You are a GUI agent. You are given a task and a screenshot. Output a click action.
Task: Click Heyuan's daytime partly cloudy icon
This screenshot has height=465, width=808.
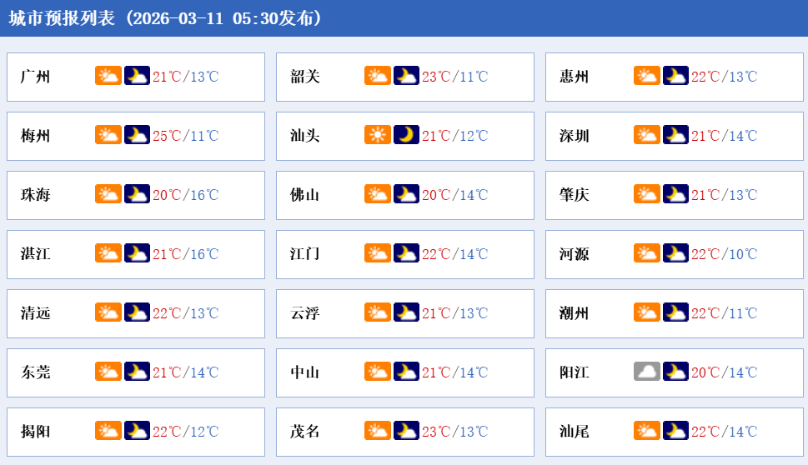coord(647,254)
